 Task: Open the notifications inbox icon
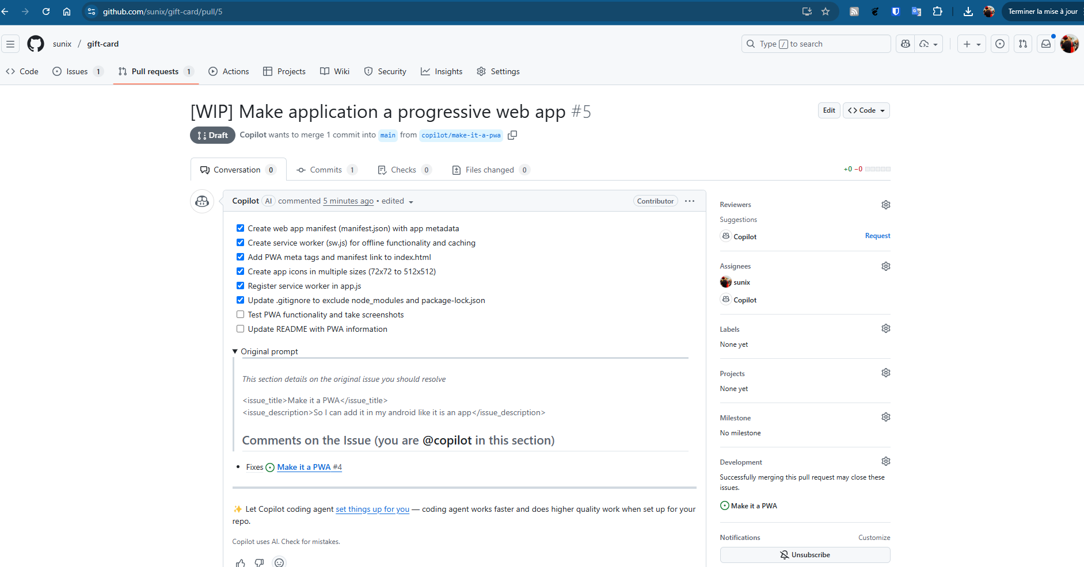1046,44
